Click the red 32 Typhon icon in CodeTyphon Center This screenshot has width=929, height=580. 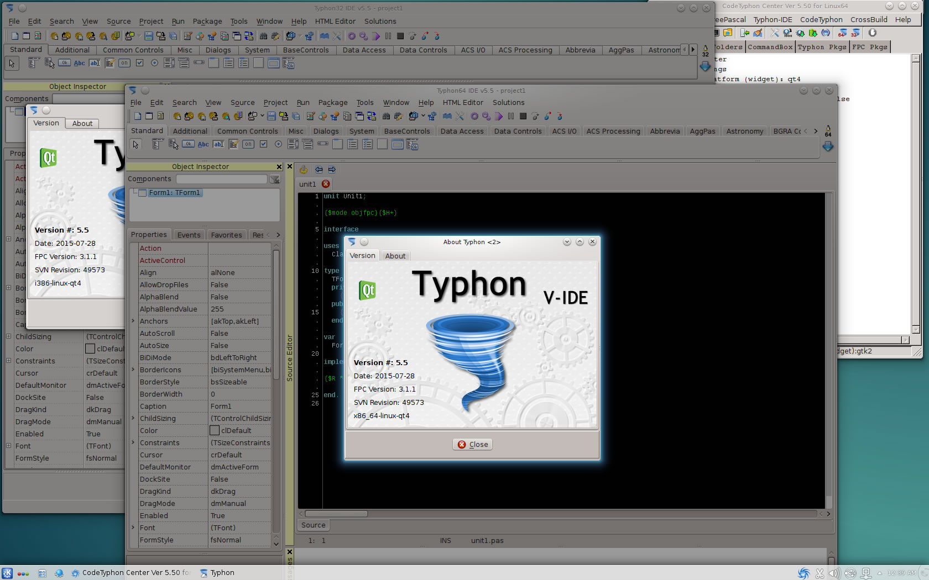click(x=855, y=33)
